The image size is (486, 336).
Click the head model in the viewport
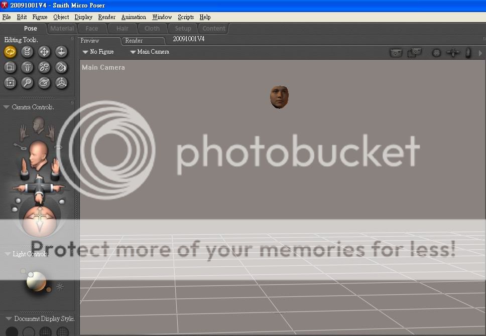pyautogui.click(x=280, y=97)
